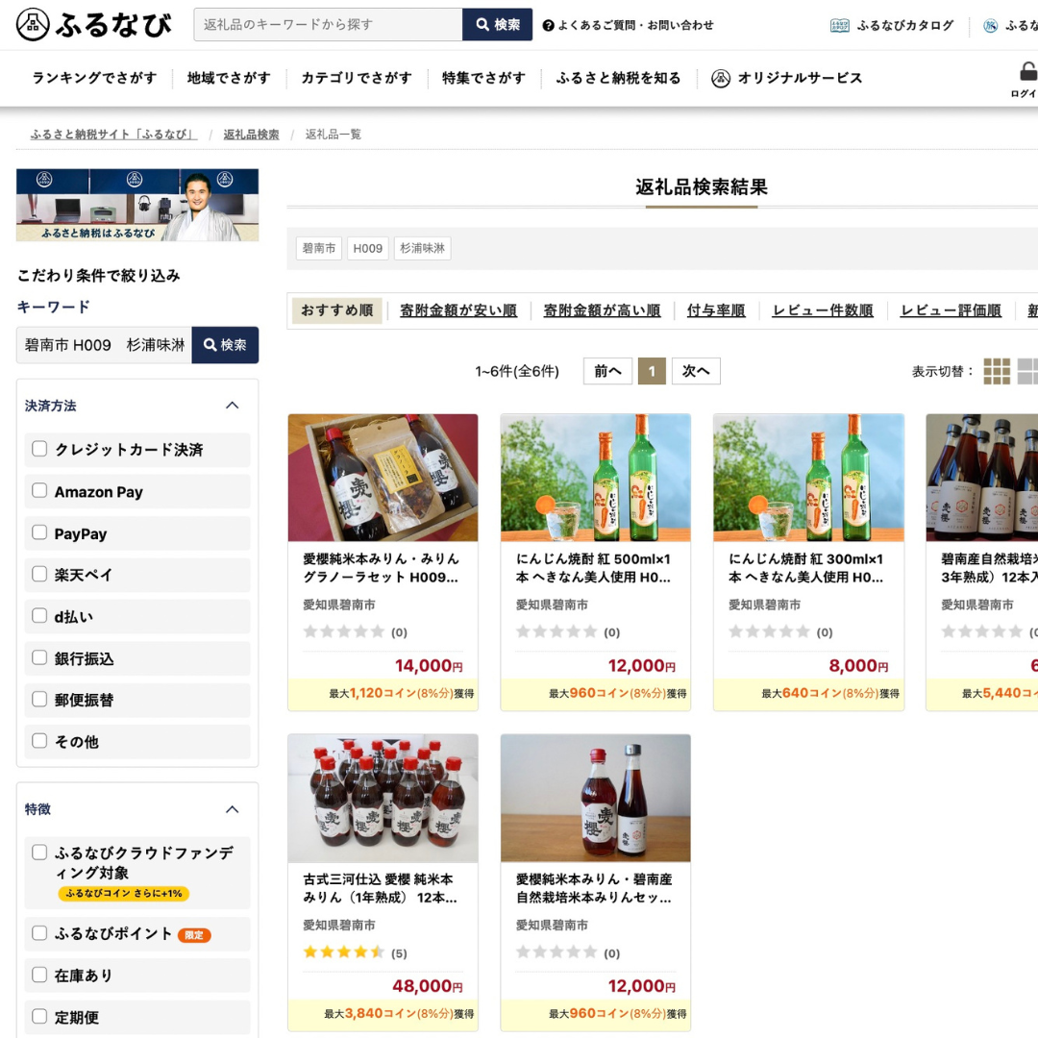Click the five-star rating with (5) reviews

pyautogui.click(x=355, y=952)
